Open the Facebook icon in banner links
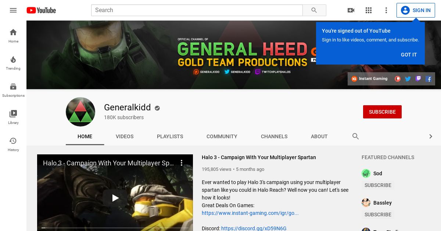Image resolution: width=441 pixels, height=231 pixels. point(429,78)
